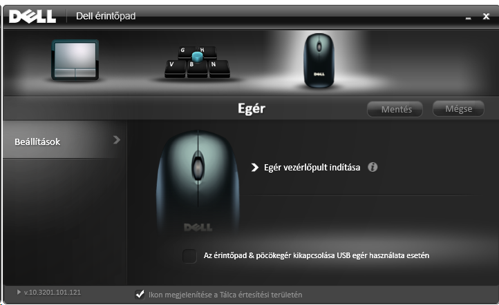Expand version details triangle v.10.3201.101.121
The image size is (499, 305).
[x=19, y=292]
